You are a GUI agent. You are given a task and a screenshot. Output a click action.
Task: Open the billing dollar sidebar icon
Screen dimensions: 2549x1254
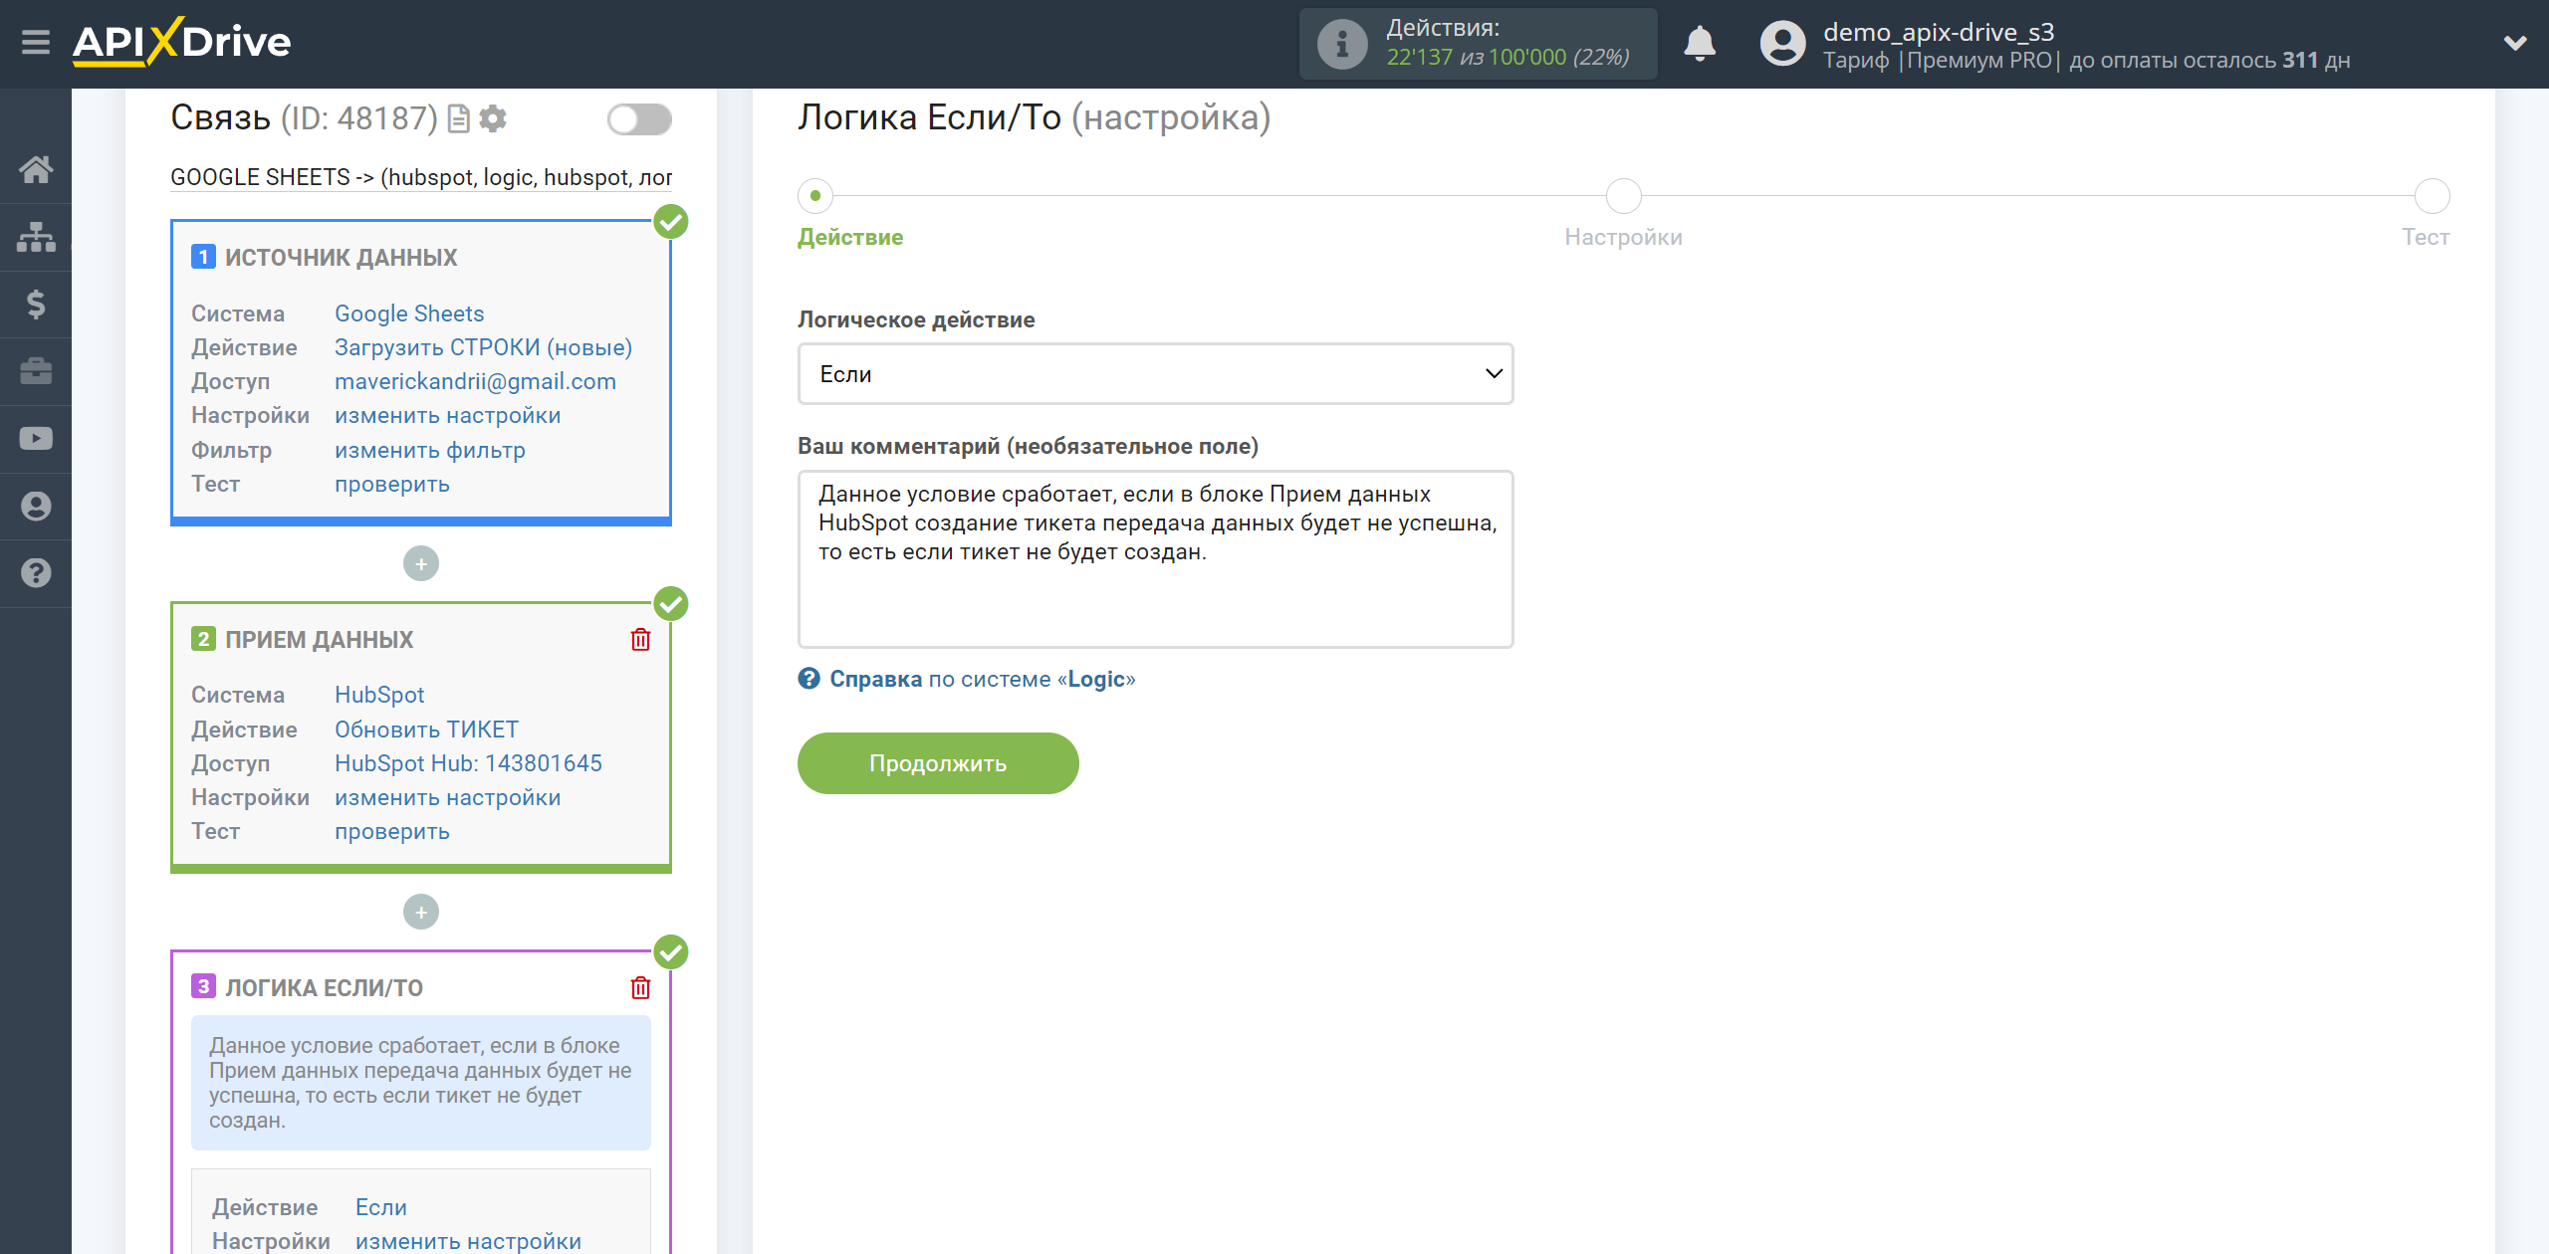click(x=36, y=304)
